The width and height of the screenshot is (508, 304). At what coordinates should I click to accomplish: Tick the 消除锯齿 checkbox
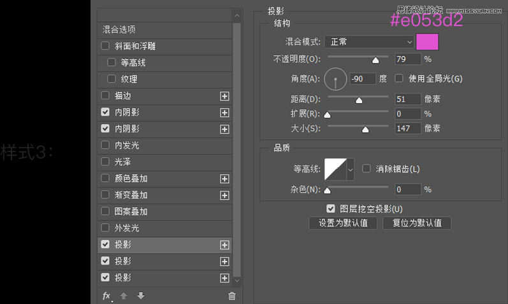point(366,169)
